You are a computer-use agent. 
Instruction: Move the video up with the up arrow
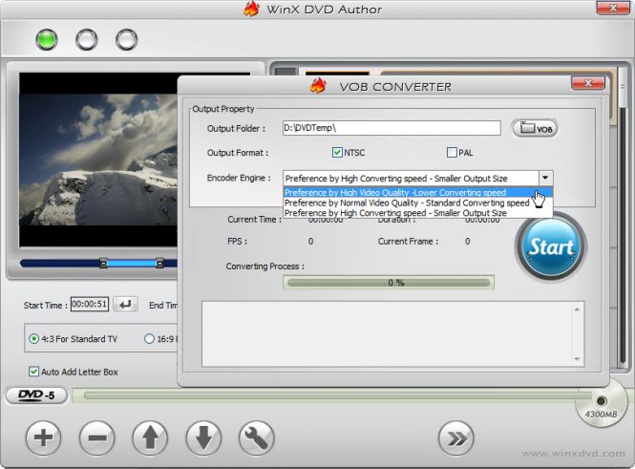pos(151,438)
